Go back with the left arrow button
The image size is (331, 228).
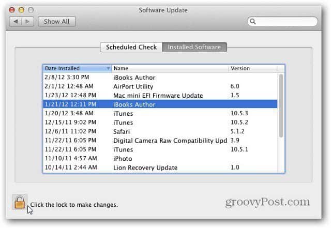tap(16, 21)
